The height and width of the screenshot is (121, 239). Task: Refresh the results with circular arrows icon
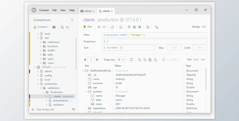pos(131,60)
